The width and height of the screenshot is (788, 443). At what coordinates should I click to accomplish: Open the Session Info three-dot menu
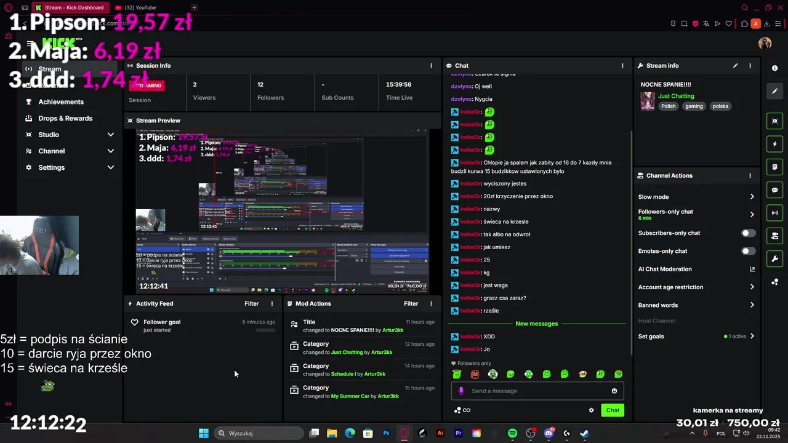coord(431,66)
